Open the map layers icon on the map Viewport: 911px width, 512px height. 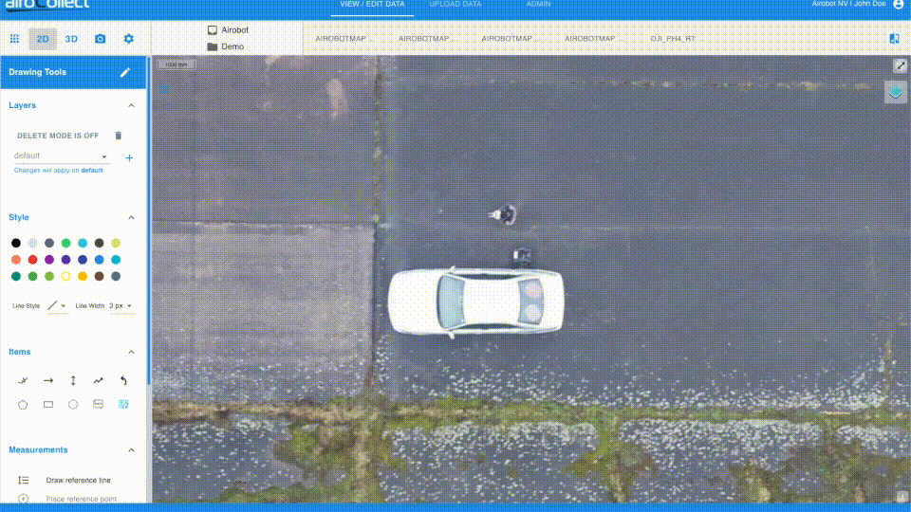[x=895, y=92]
